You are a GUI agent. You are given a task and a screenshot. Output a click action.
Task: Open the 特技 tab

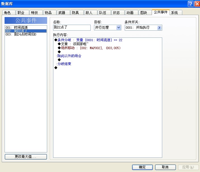[x=36, y=12]
